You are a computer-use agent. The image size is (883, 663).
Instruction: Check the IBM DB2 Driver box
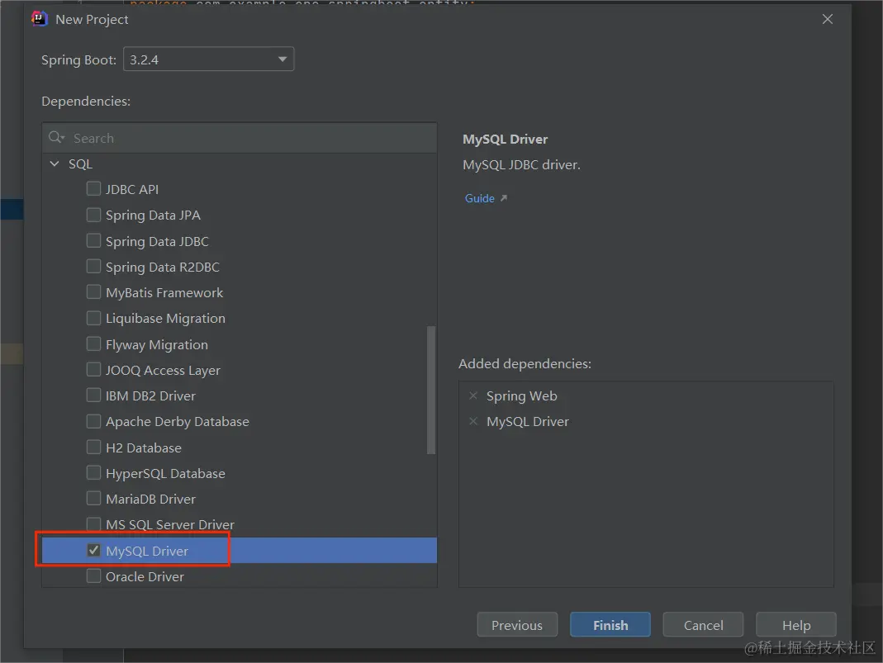pyautogui.click(x=93, y=395)
